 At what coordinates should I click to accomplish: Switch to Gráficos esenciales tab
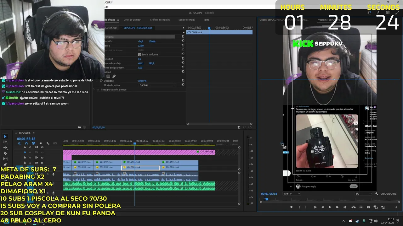[x=160, y=20]
